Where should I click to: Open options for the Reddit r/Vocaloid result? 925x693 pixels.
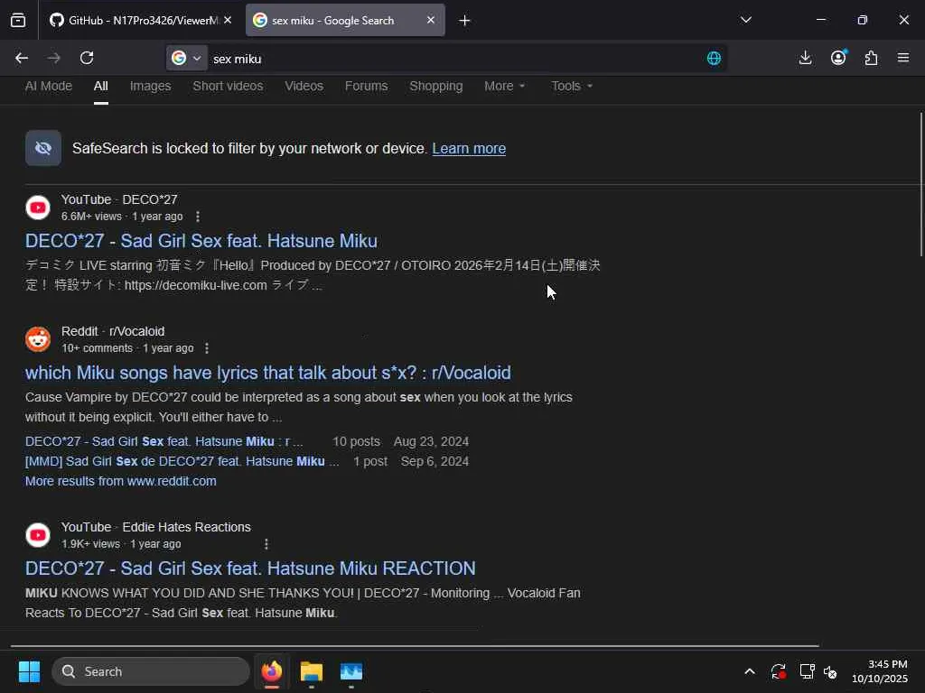(x=207, y=348)
